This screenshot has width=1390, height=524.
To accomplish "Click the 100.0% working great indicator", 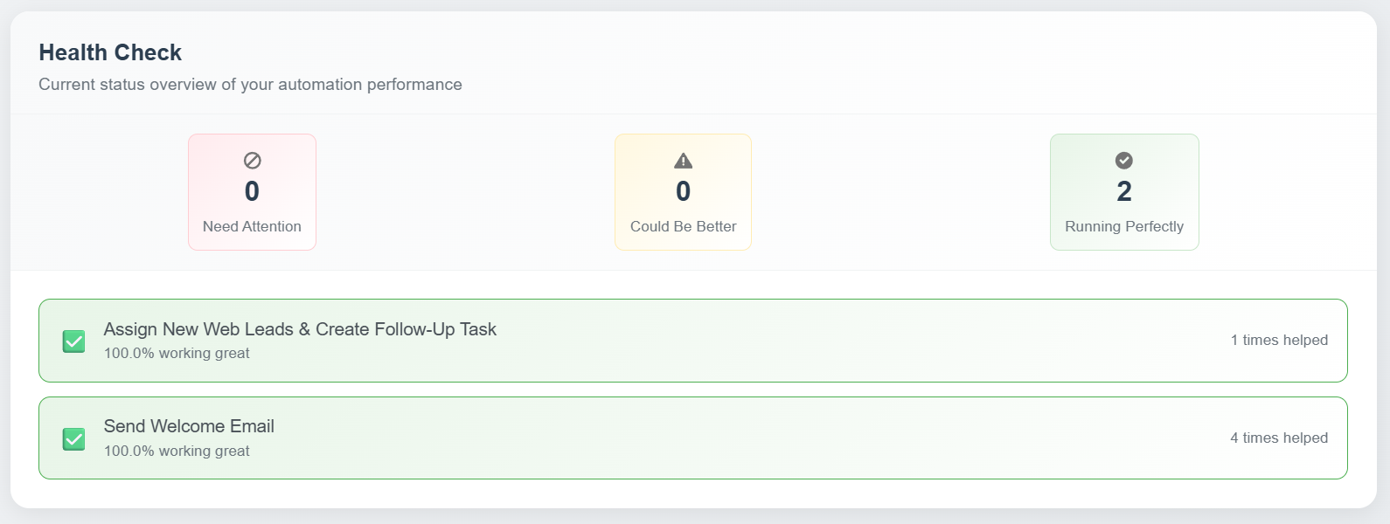I will coord(176,353).
